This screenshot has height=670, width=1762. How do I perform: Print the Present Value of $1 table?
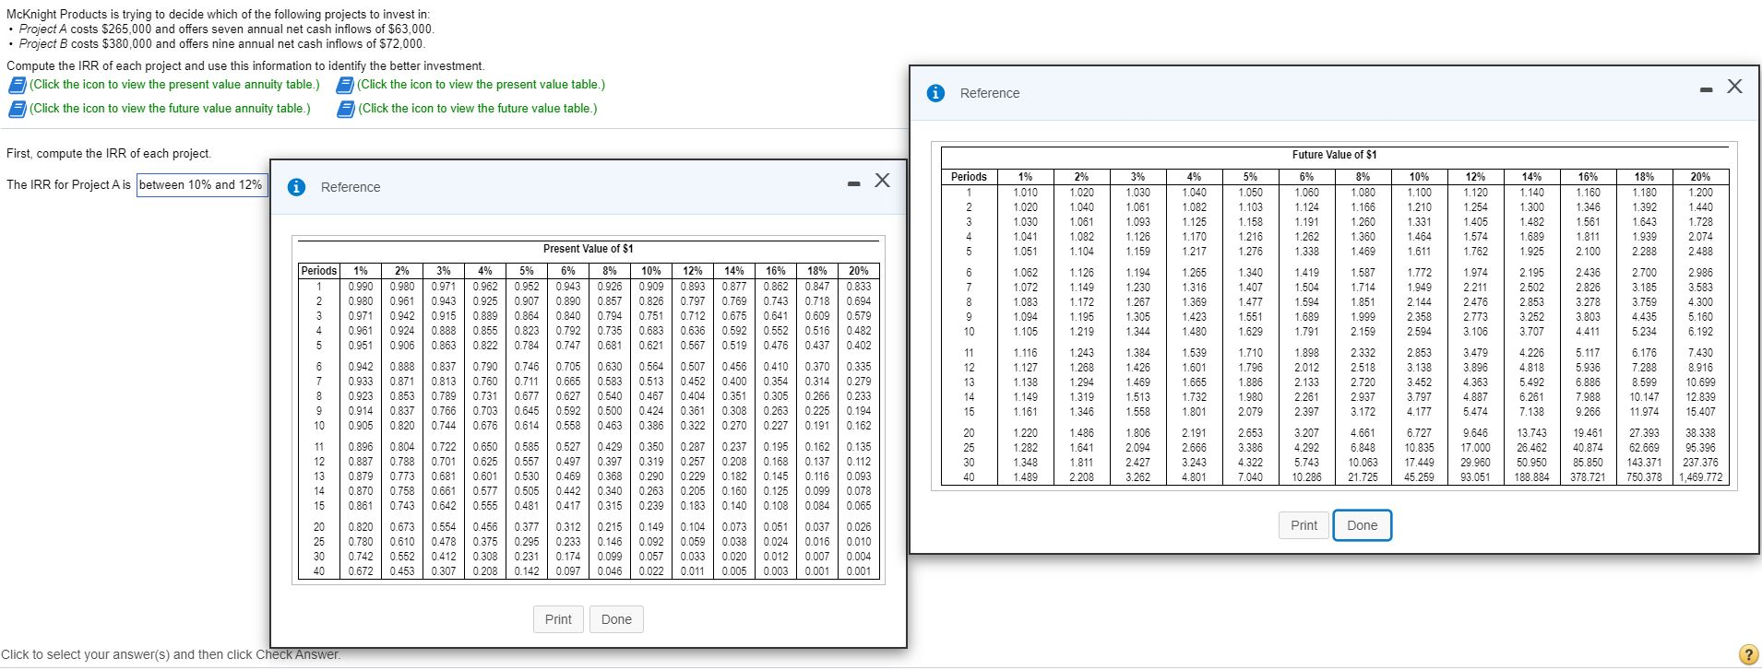tap(558, 619)
